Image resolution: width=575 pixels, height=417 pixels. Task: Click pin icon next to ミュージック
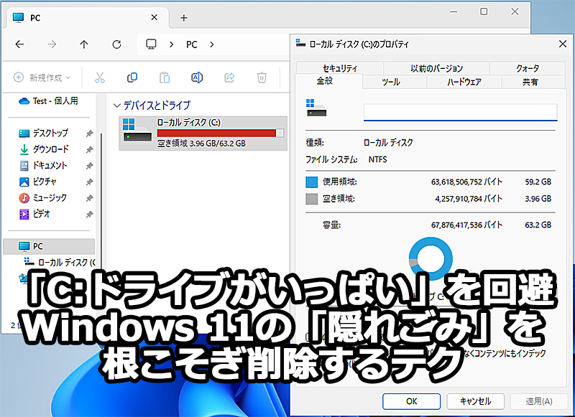pos(89,198)
